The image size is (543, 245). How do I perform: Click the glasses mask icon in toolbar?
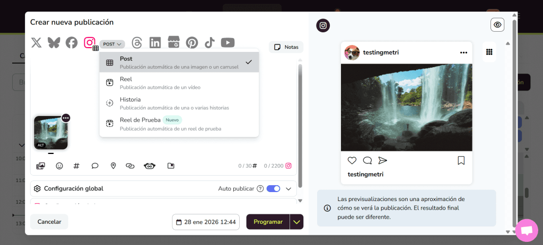[150, 166]
